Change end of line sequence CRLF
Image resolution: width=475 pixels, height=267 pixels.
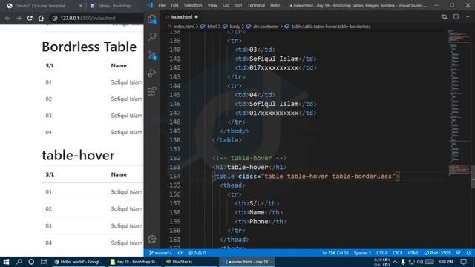(398, 253)
